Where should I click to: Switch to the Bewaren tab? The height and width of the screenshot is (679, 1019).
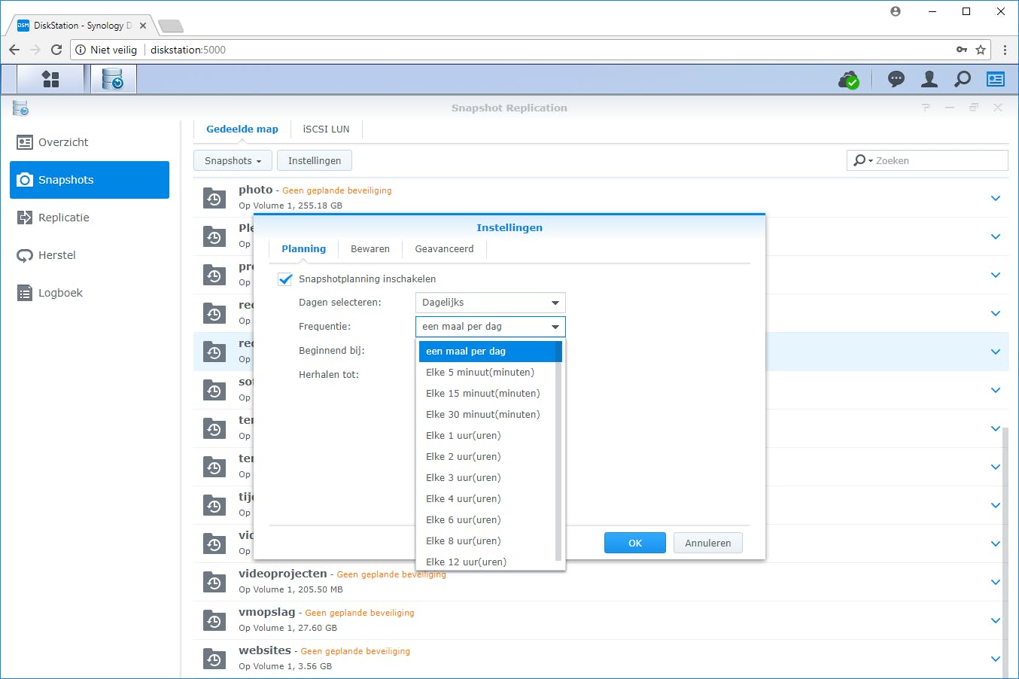point(370,249)
